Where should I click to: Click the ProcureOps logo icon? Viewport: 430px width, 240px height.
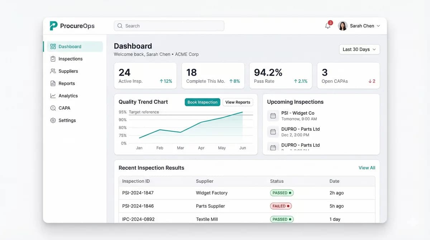click(53, 25)
